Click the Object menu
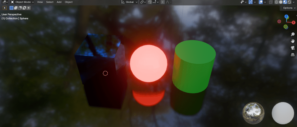 pyautogui.click(x=69, y=2)
